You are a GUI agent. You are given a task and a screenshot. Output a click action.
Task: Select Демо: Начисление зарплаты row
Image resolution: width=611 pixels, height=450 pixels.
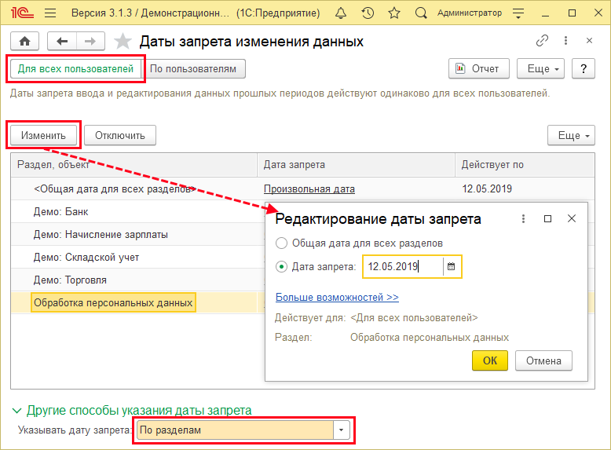(138, 235)
